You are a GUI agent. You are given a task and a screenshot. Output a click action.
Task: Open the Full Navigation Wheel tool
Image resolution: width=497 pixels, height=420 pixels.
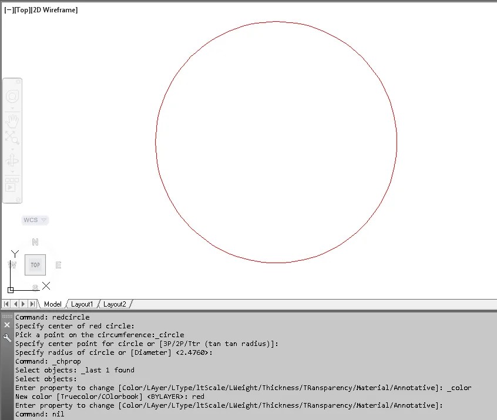[x=12, y=95]
